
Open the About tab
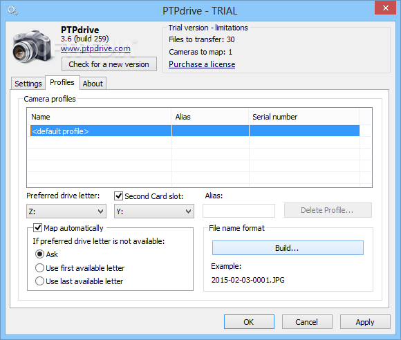93,84
